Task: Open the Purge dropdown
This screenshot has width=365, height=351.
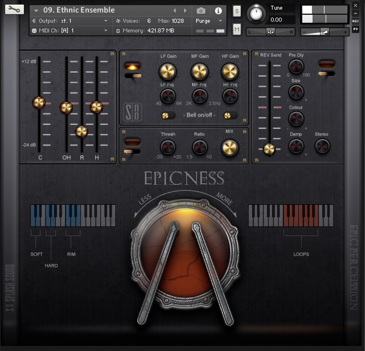Action: [203, 21]
